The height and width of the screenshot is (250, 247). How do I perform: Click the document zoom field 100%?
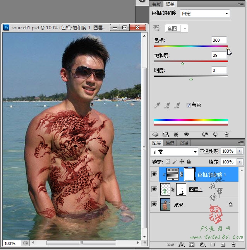[x=11, y=243]
